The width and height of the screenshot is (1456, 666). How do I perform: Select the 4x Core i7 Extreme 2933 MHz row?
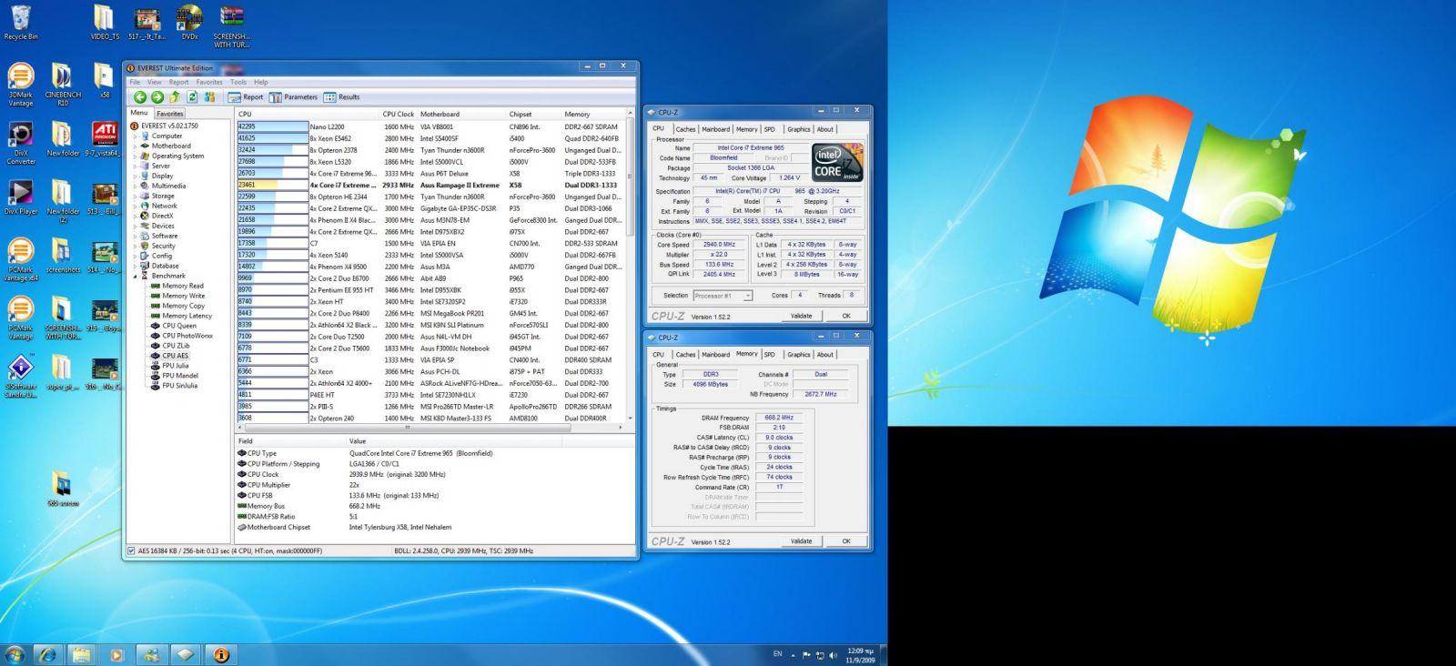tap(430, 185)
